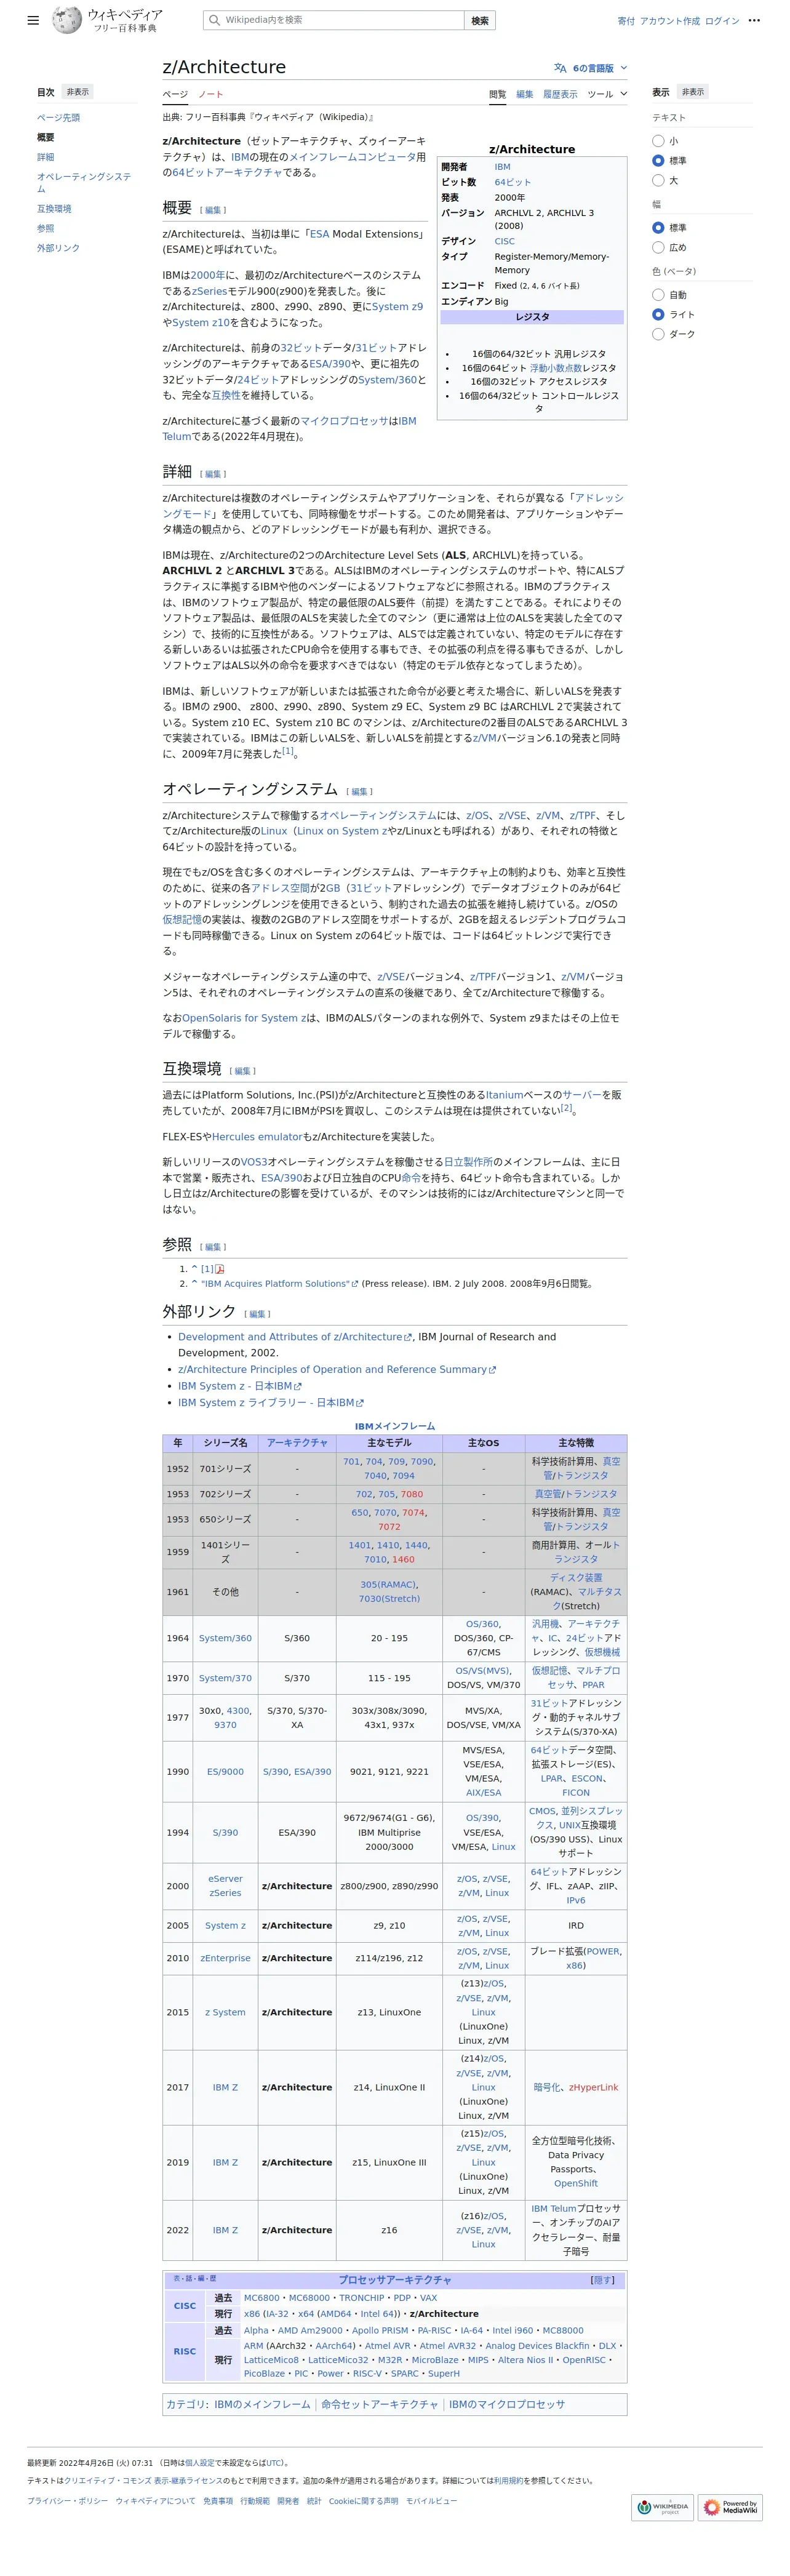
Task: Open the 6の言語版 languages dropdown
Action: coord(591,68)
